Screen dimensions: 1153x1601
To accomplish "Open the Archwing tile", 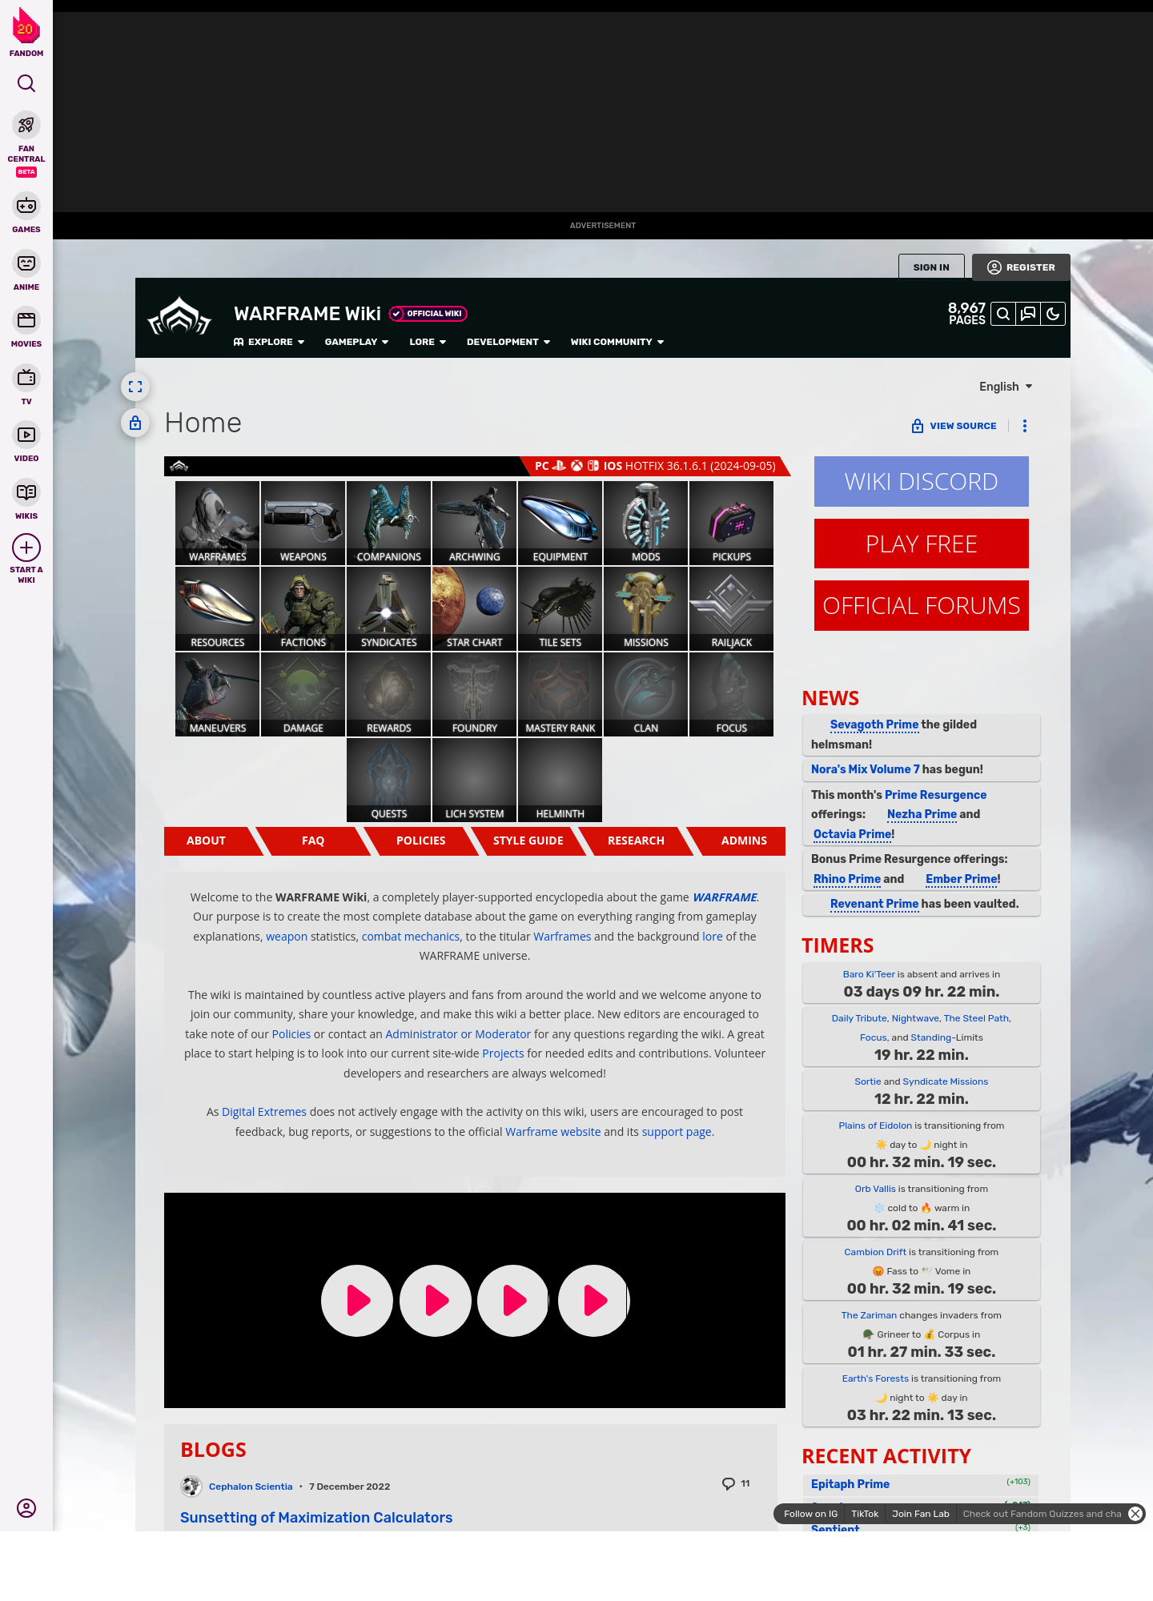I will [475, 524].
